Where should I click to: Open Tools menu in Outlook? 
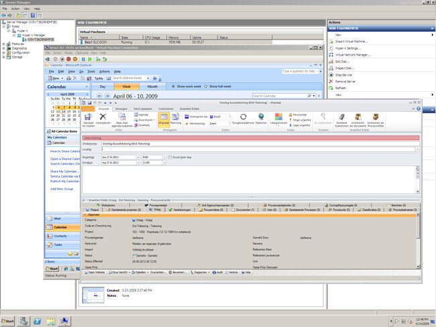pyautogui.click(x=91, y=72)
